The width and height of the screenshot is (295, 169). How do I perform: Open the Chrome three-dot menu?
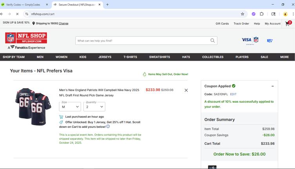[293, 14]
